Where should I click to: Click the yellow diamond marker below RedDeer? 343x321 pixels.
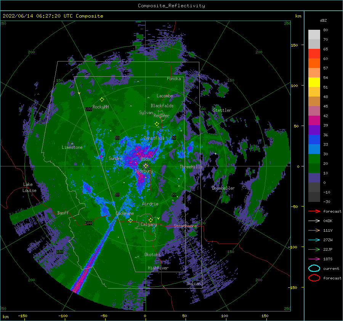coord(157,124)
